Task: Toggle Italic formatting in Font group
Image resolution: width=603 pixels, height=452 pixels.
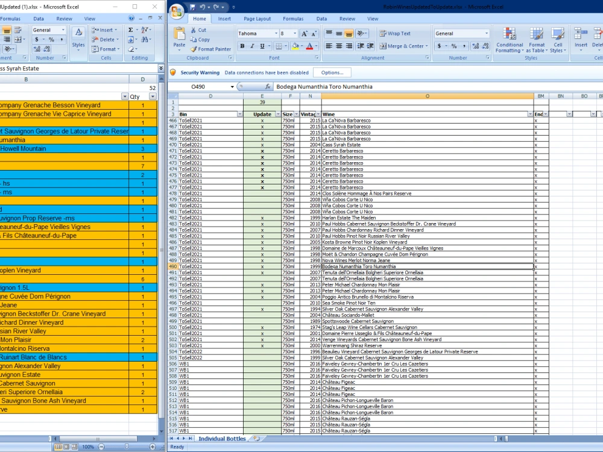Action: click(252, 46)
